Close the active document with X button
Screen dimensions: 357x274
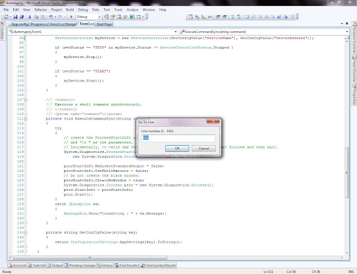347,23
